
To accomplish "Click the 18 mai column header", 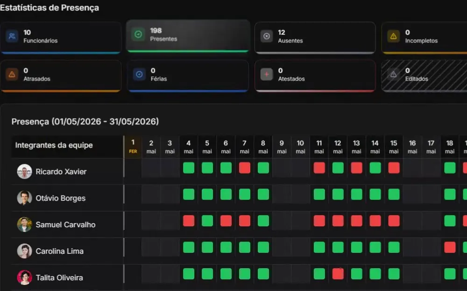I will click(x=450, y=147).
